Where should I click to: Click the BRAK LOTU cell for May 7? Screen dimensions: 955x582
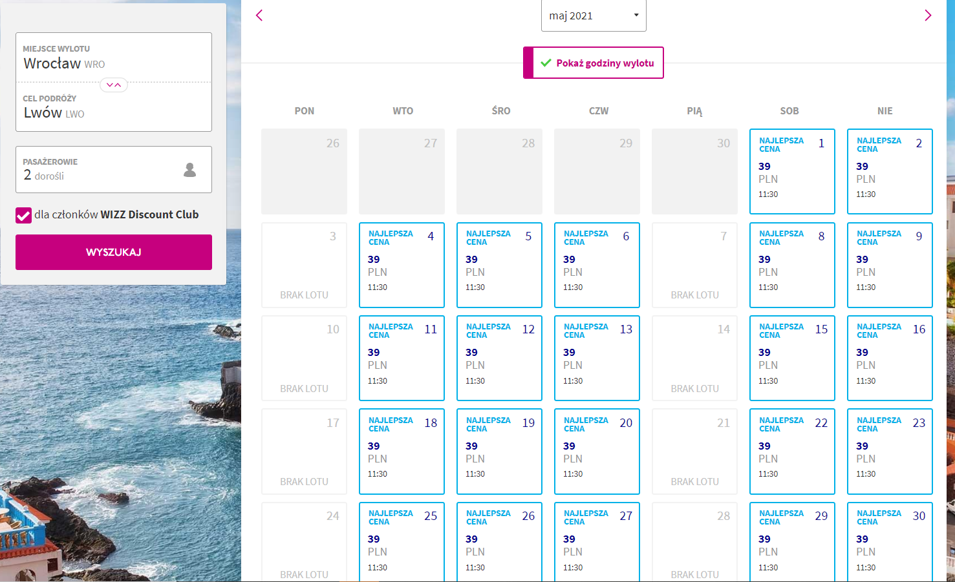point(694,265)
